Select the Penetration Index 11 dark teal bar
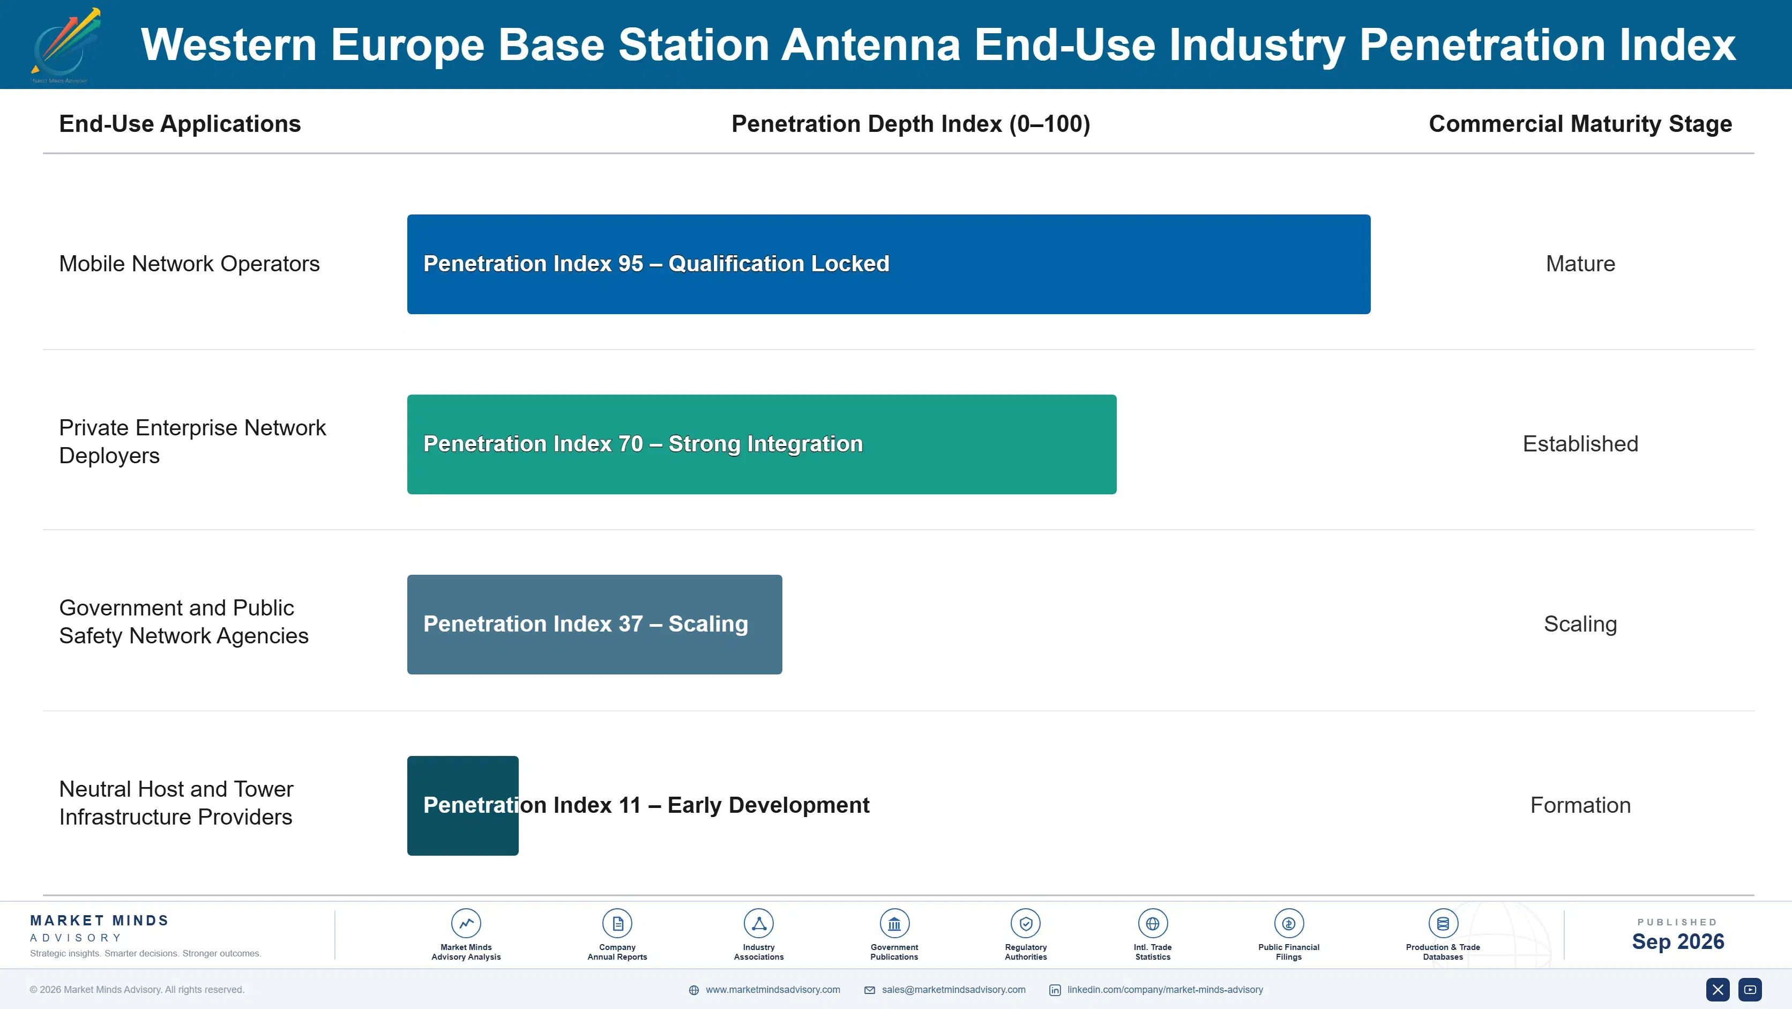The width and height of the screenshot is (1792, 1009). coord(462,805)
